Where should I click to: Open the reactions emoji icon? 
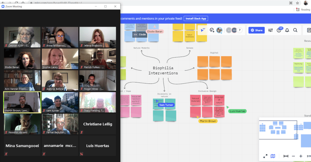212,30
